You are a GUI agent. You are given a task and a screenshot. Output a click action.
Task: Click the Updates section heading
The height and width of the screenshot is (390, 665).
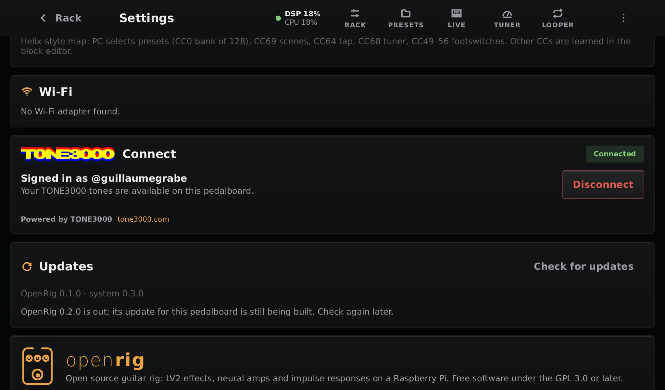pos(66,266)
